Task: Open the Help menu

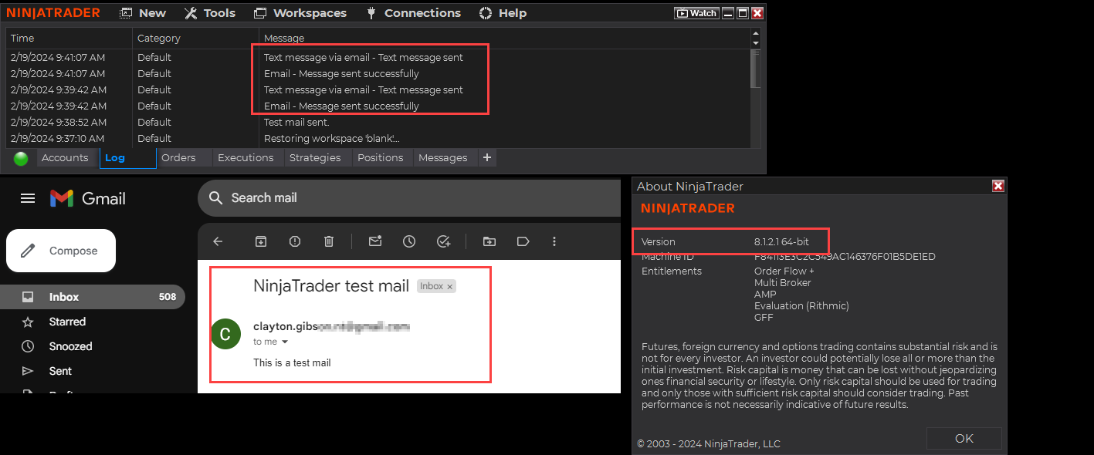Action: (x=503, y=13)
